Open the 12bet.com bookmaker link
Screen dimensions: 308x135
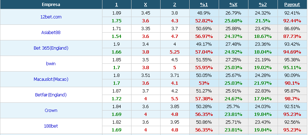point(51,17)
